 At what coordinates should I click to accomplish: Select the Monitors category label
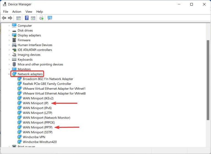[x=24, y=69]
